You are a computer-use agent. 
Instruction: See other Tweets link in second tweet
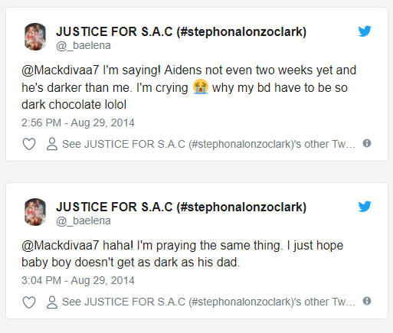(208, 302)
